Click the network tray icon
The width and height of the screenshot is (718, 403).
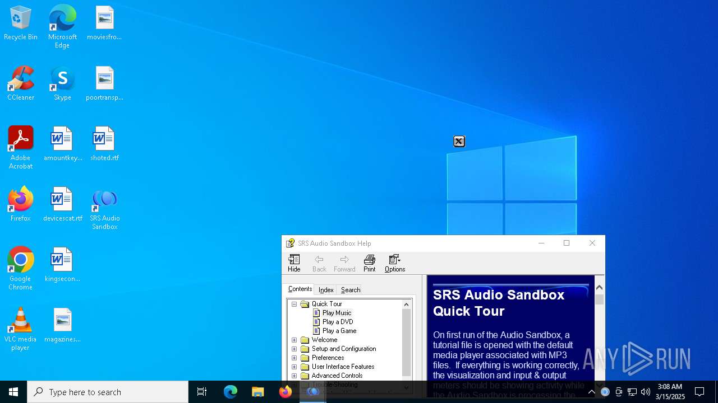click(x=632, y=392)
